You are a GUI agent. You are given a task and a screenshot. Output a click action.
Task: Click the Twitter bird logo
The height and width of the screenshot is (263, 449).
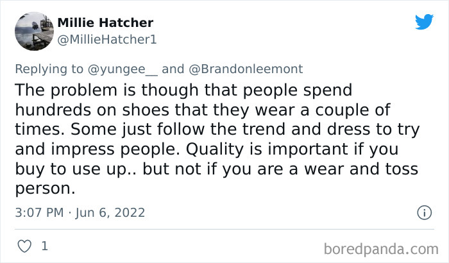click(424, 22)
